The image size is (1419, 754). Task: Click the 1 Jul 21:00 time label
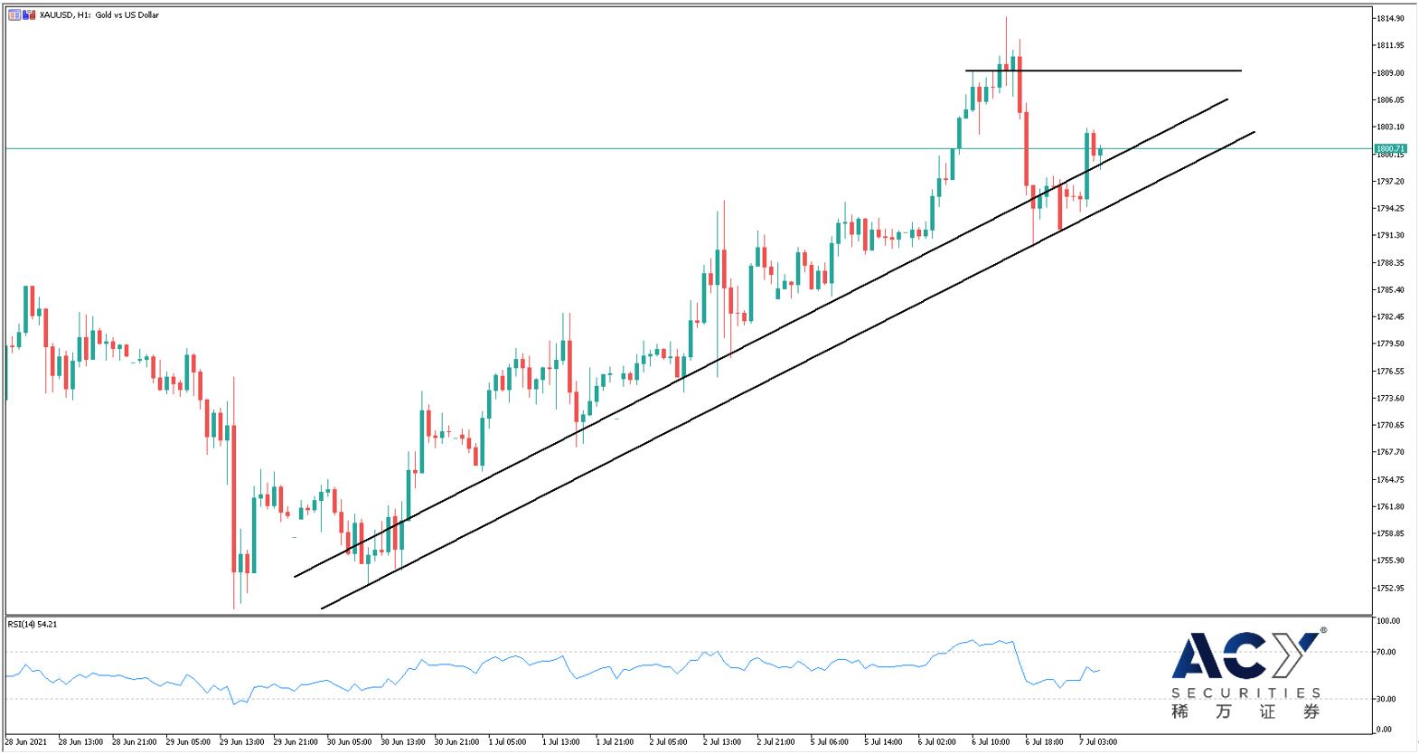pos(616,742)
